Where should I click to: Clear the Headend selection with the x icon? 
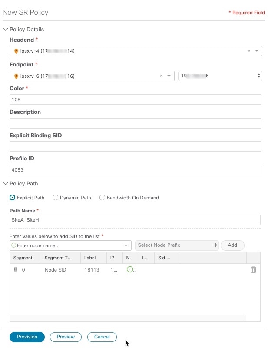(249, 51)
